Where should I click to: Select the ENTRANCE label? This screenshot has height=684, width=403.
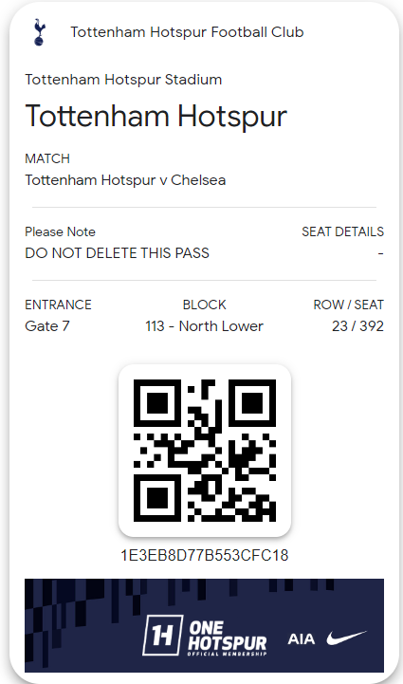pyautogui.click(x=58, y=305)
